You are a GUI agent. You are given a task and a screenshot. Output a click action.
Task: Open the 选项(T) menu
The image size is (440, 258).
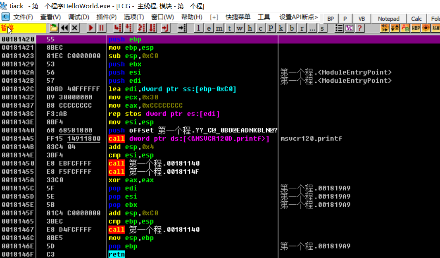134,17
